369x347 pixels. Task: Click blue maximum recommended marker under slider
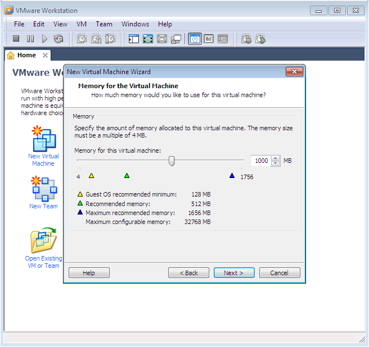click(x=232, y=176)
